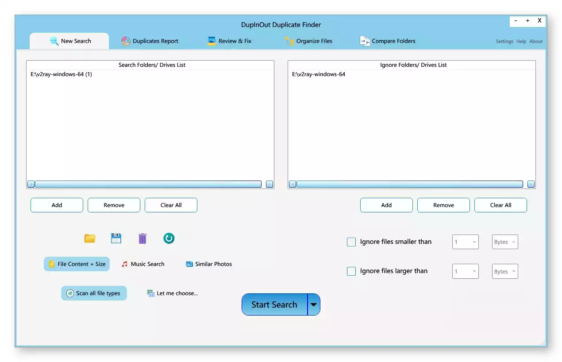Viewport: 562px width, 362px height.
Task: Open the Let me choose... file types option
Action: 173,293
